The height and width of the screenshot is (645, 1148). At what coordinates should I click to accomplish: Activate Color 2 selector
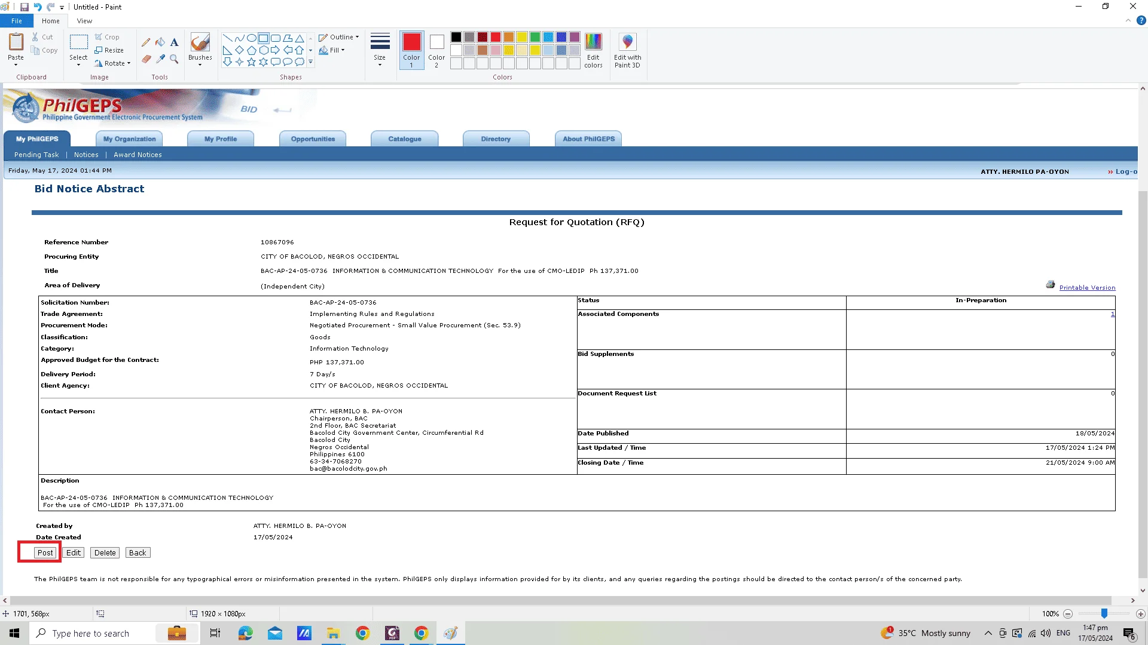pos(436,50)
